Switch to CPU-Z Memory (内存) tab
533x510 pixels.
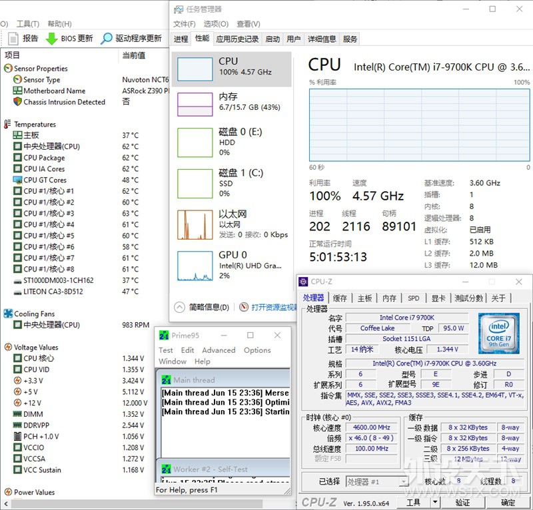point(389,298)
